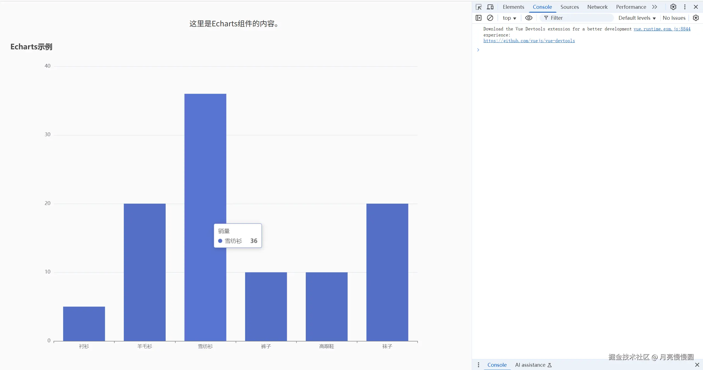Open vue.runtime.esm.js:8844 source link

(x=661, y=29)
